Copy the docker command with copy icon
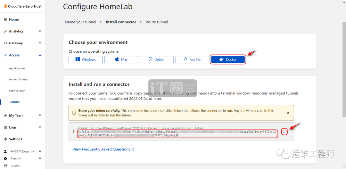The width and height of the screenshot is (346, 169). point(284,132)
